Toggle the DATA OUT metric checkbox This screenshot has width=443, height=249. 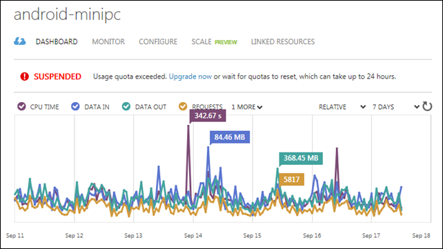126,107
